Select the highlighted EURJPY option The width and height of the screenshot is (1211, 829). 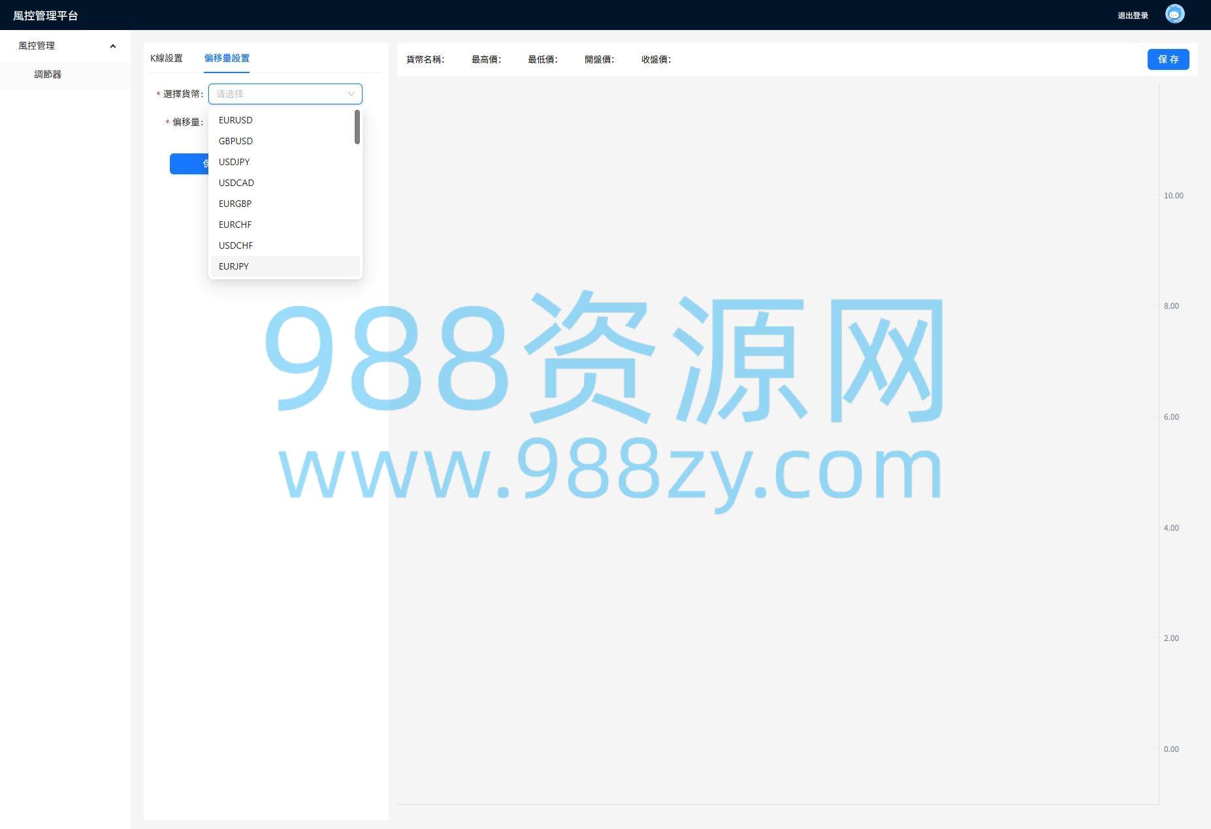coord(234,266)
